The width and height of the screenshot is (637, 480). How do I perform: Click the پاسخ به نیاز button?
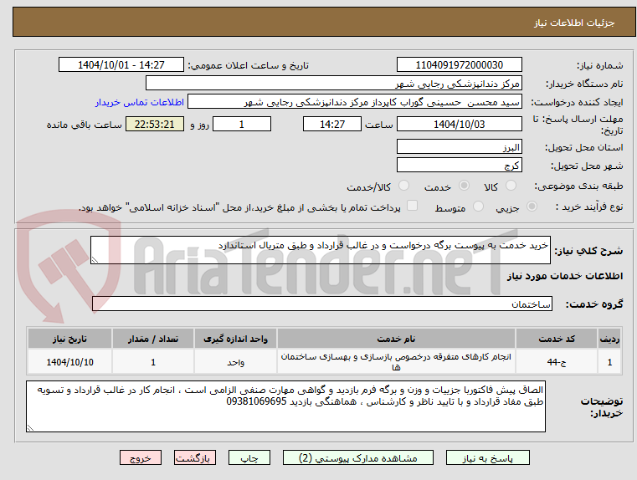(487, 457)
